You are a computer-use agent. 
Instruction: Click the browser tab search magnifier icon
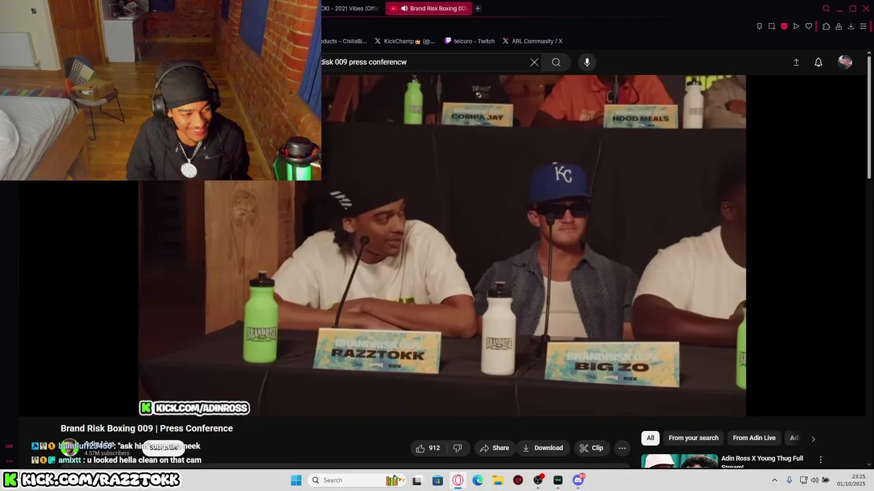coord(826,8)
